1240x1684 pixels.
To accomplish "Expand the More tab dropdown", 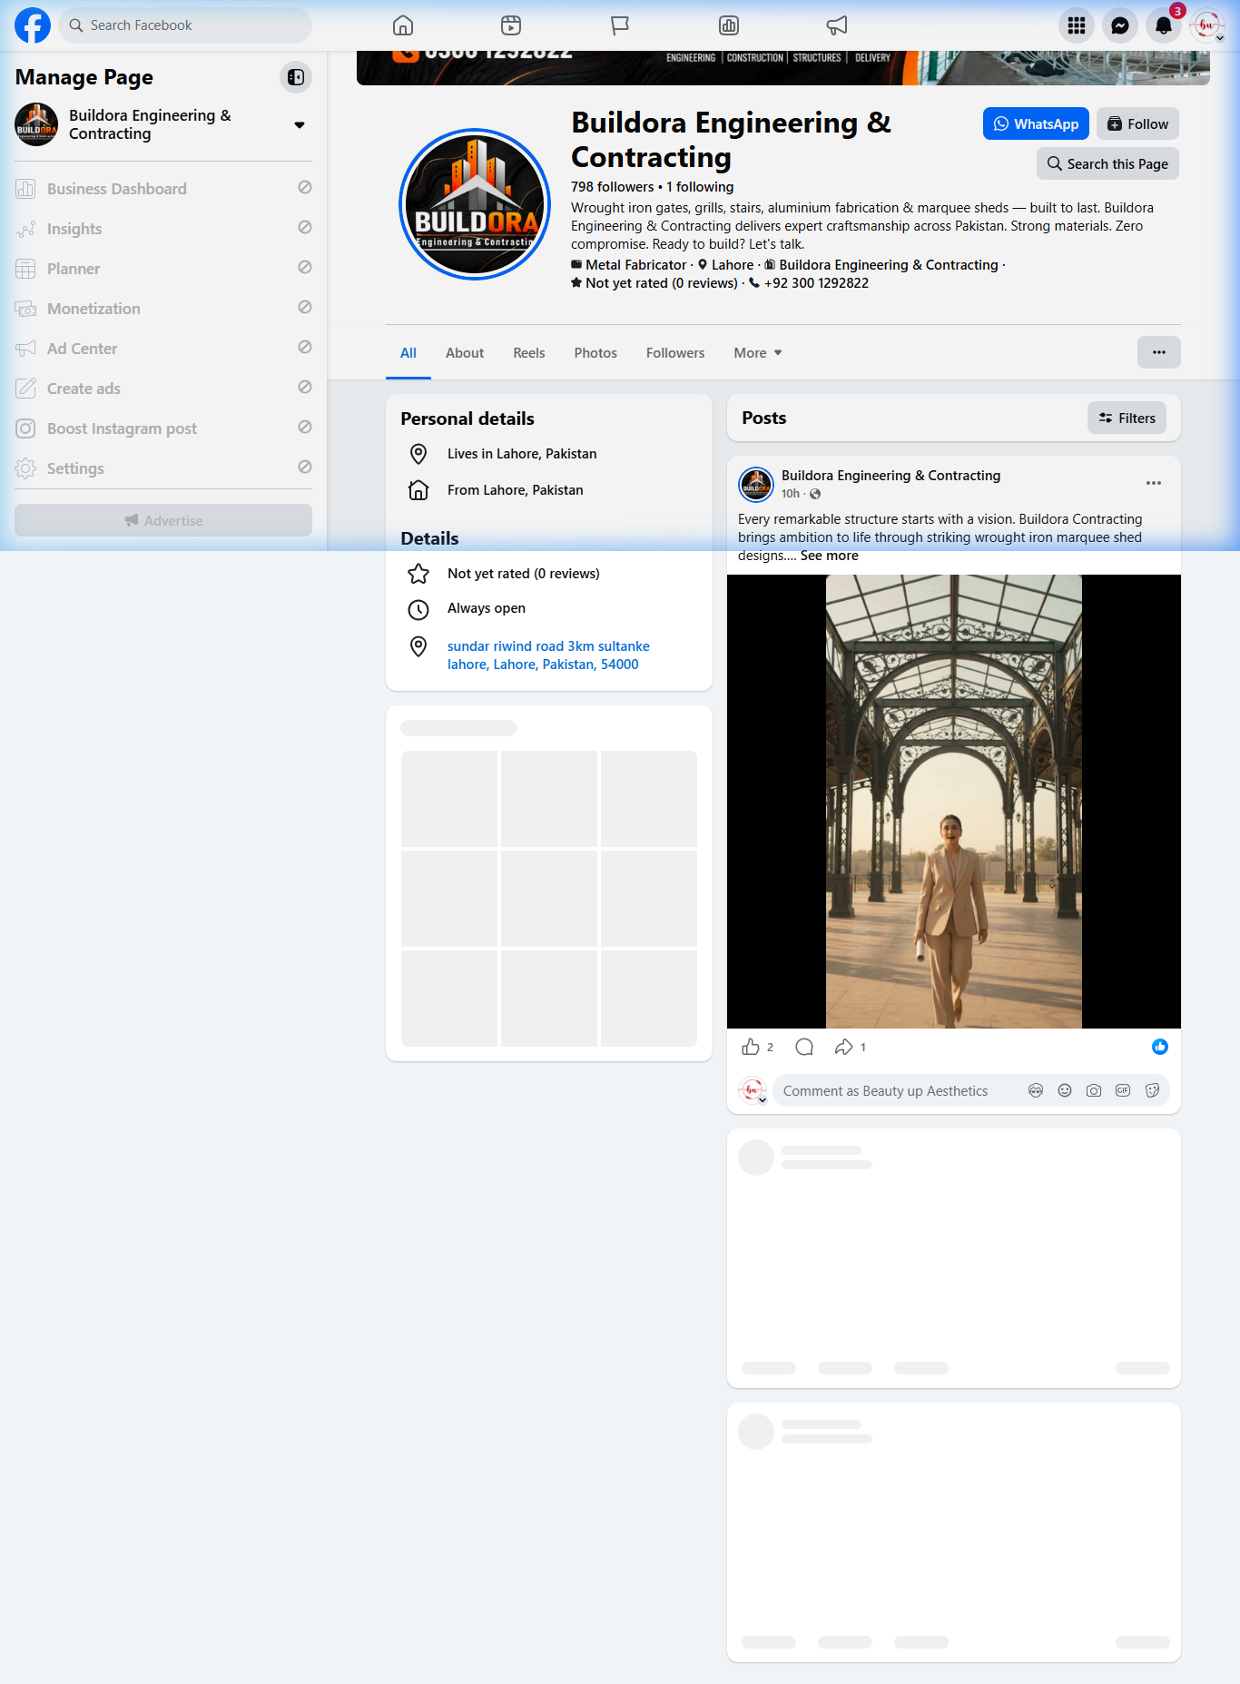I will click(x=758, y=353).
